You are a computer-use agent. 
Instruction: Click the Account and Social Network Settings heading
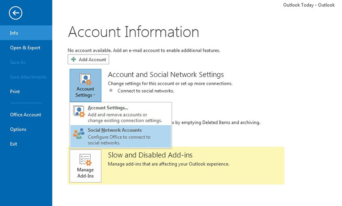166,74
